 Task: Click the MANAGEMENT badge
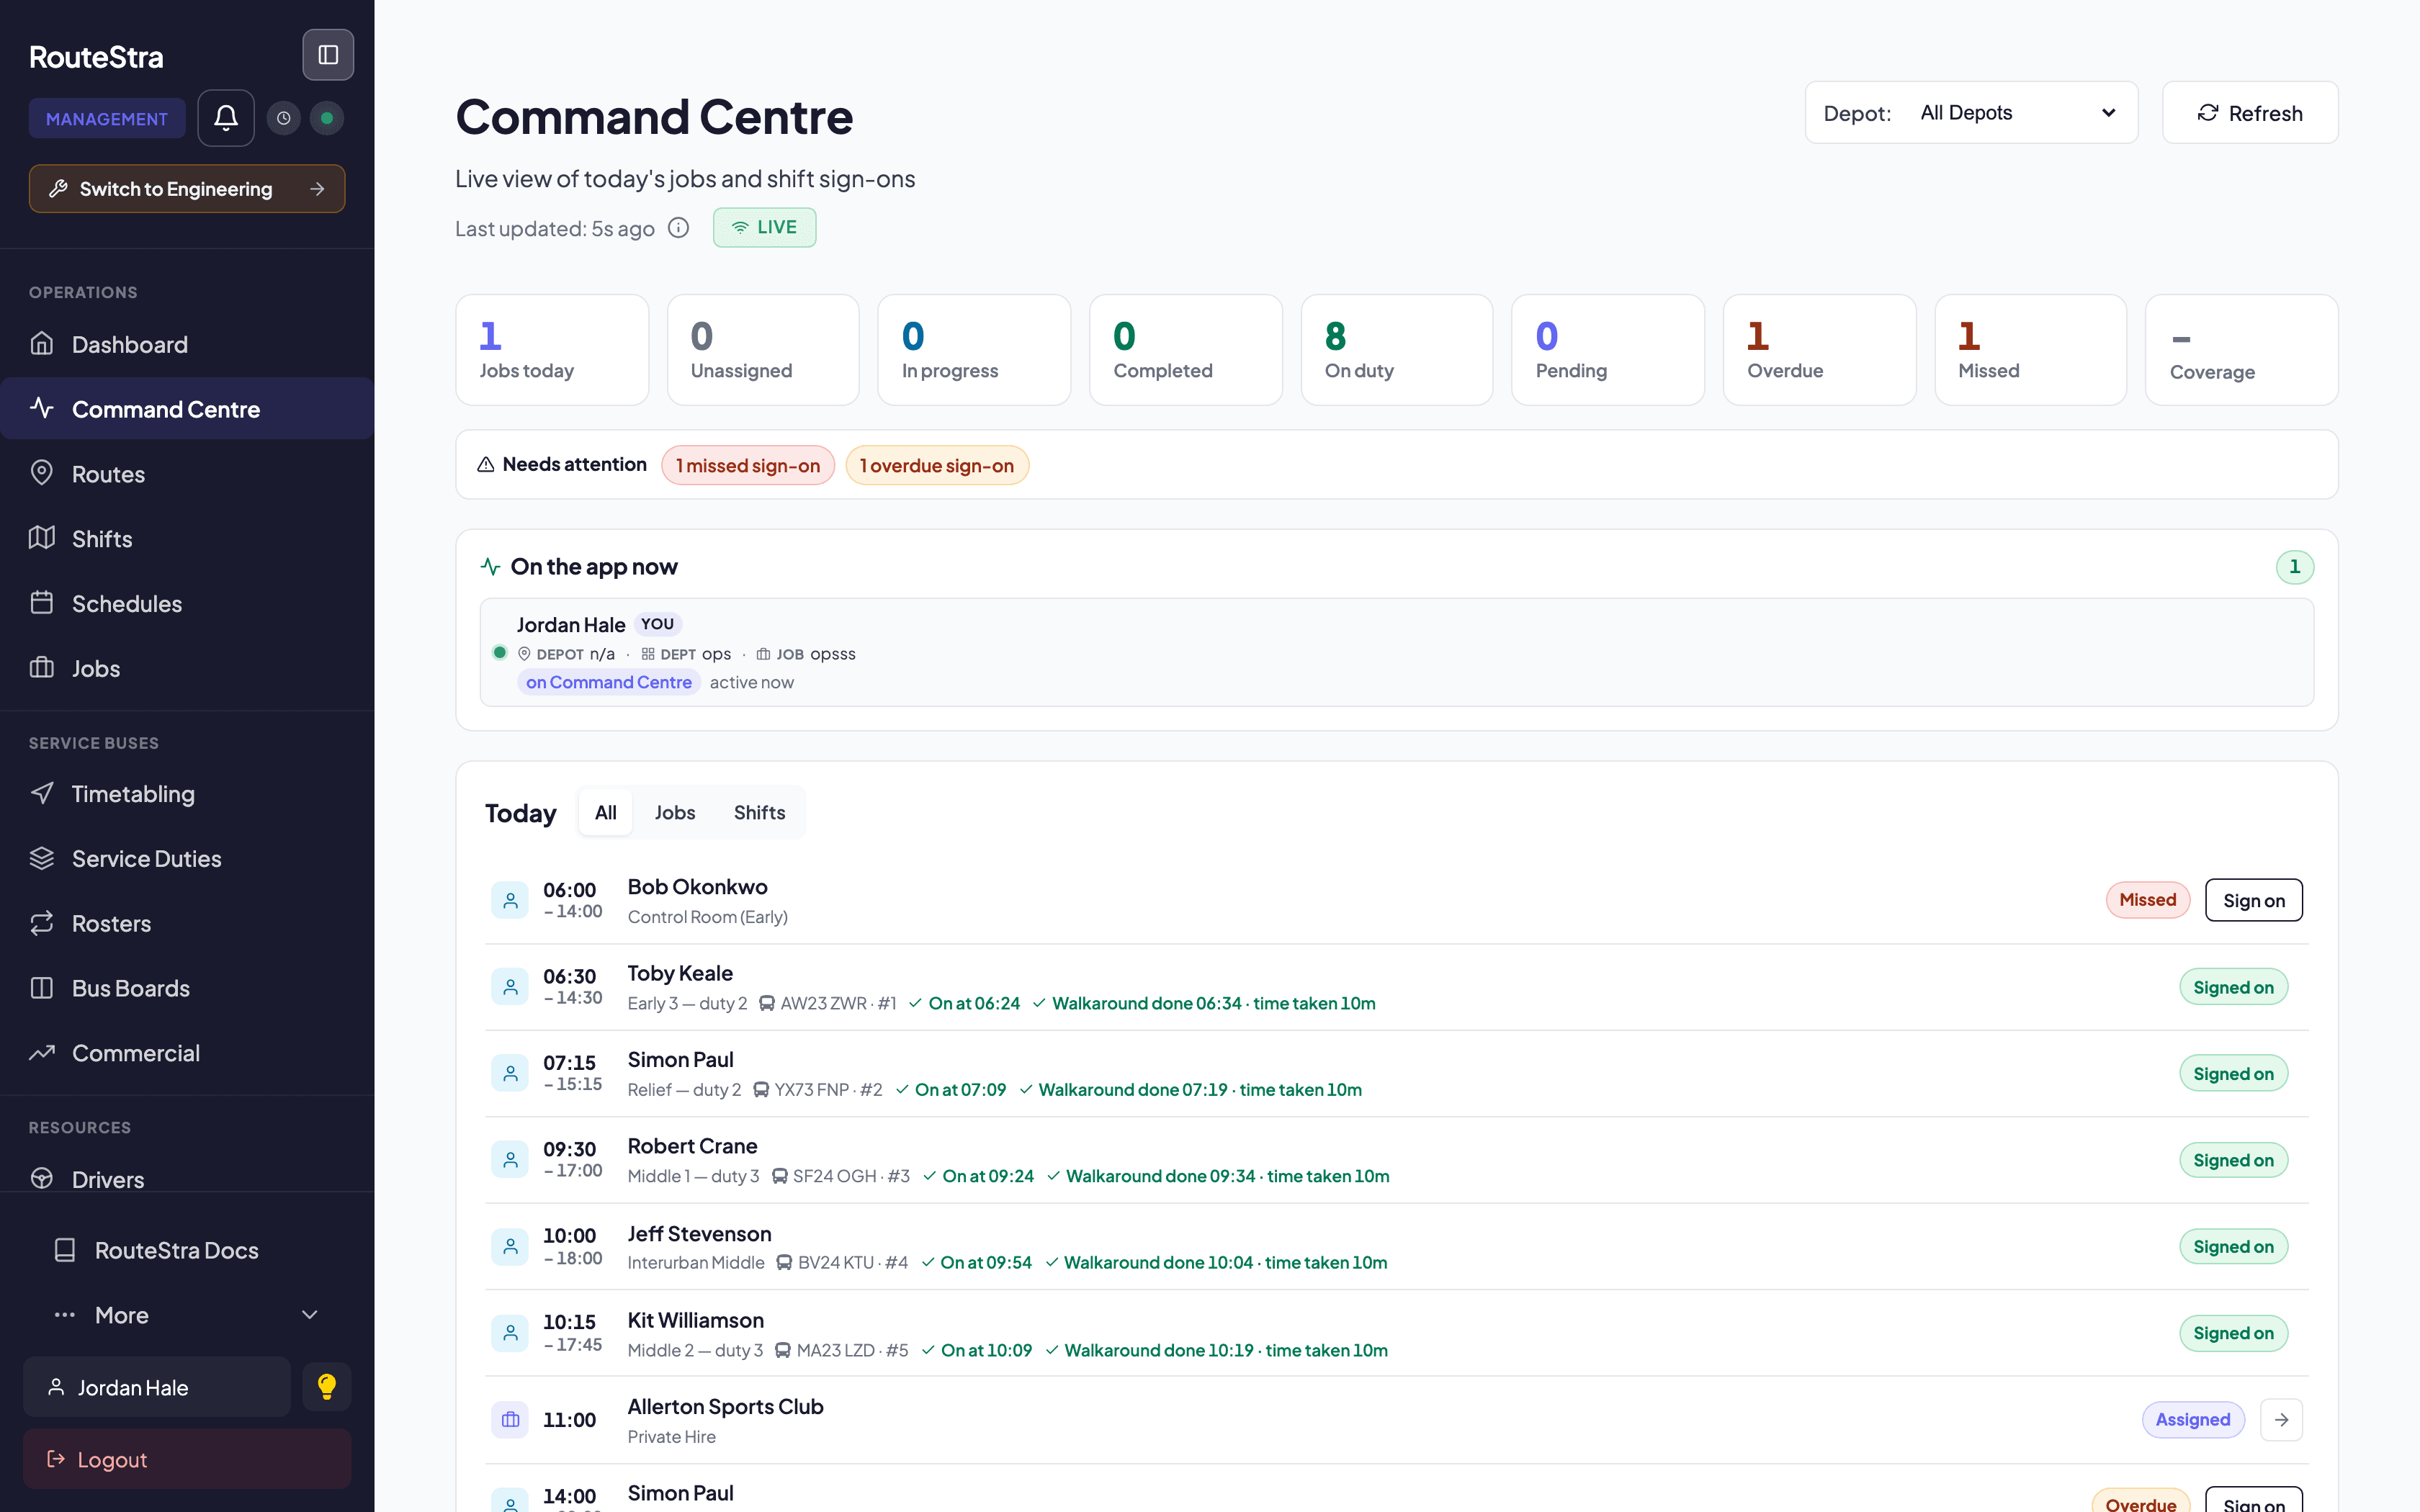(107, 118)
